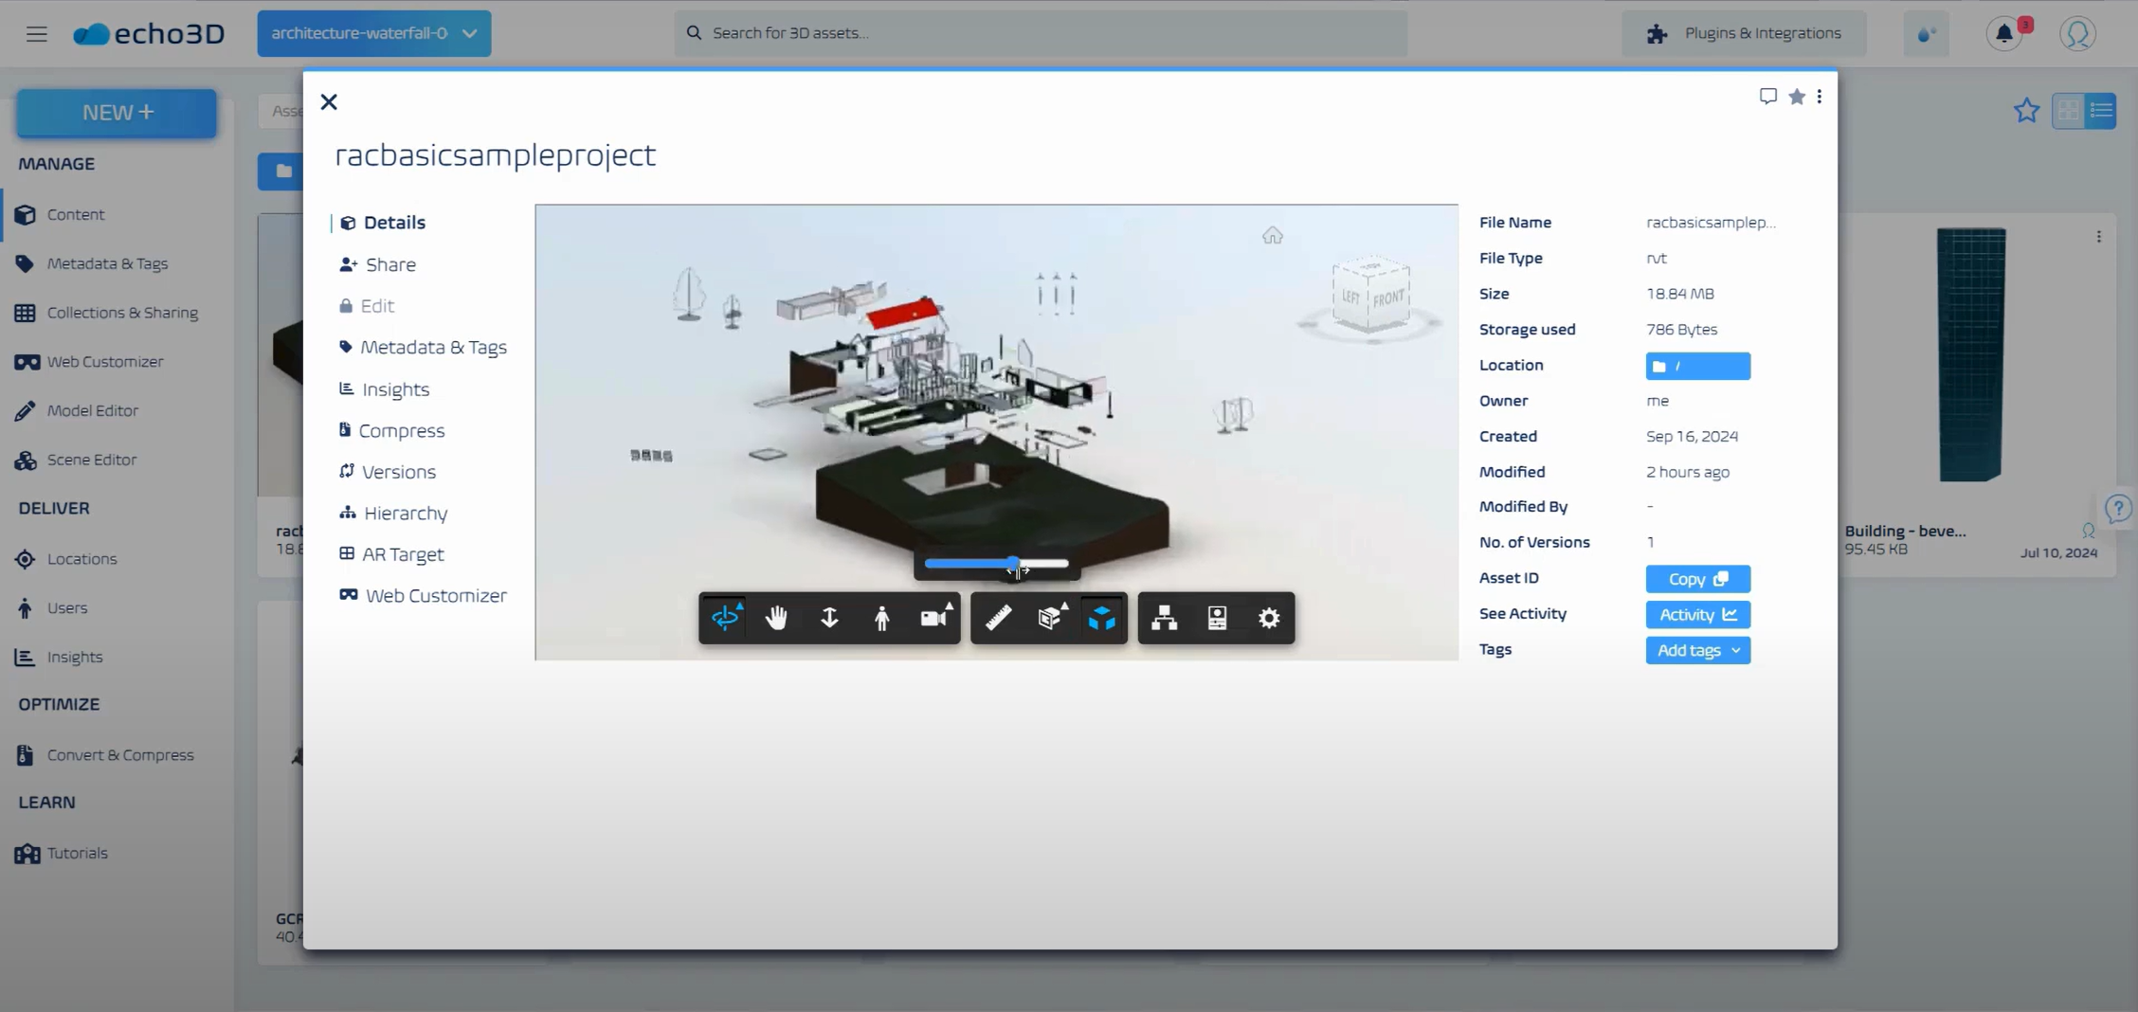Open the Add tags dropdown
Screen dimensions: 2138x1012
pos(1697,650)
